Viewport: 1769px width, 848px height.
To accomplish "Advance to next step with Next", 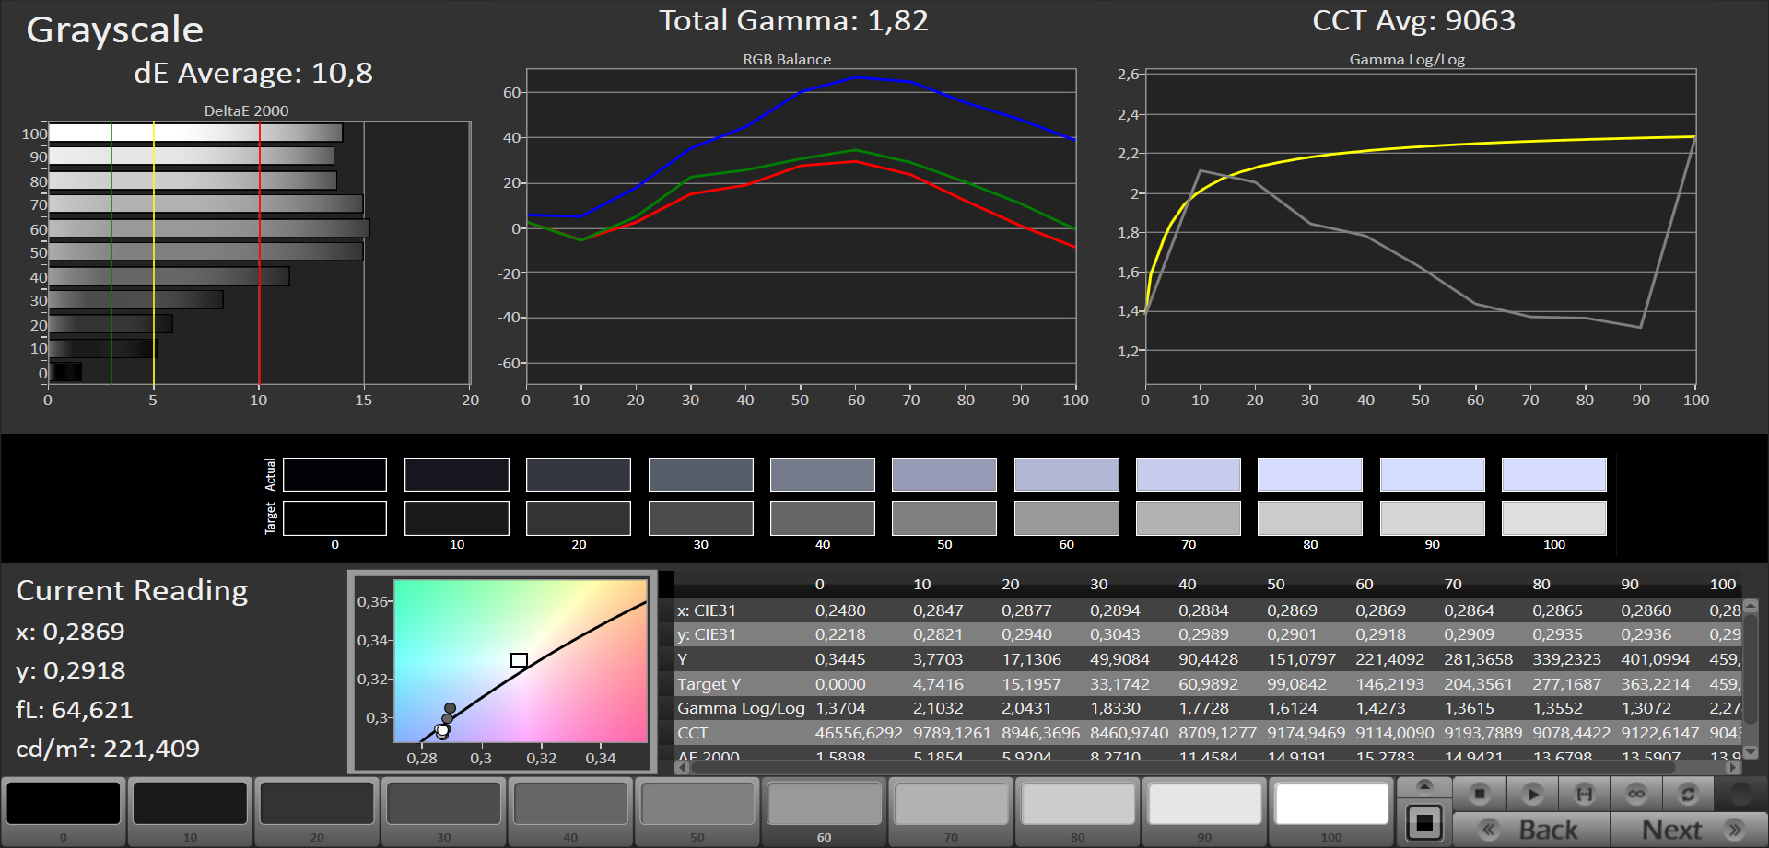I will tap(1690, 830).
